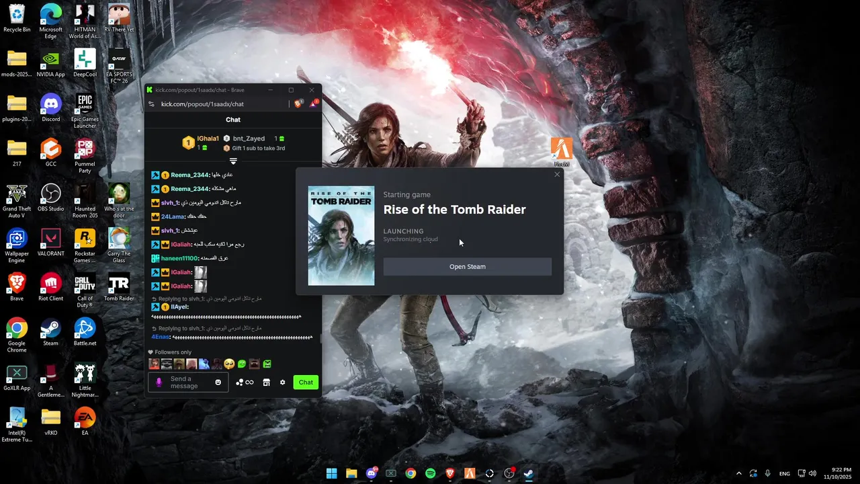This screenshot has width=860, height=484.
Task: Open the Windows Start menu
Action: click(331, 473)
